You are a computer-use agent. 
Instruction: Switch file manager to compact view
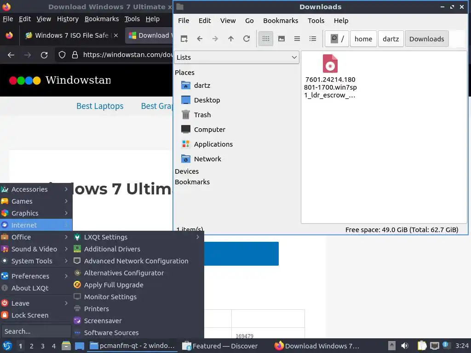[x=297, y=39]
